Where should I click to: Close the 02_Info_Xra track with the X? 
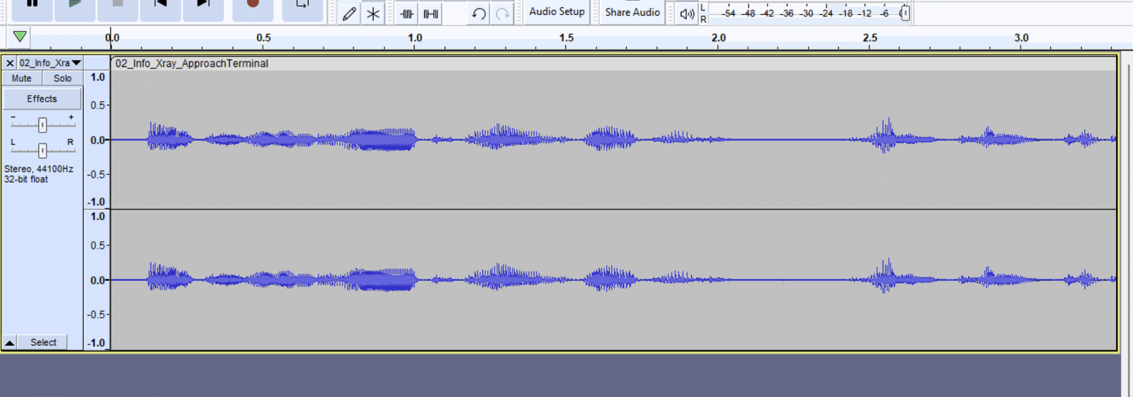10,63
